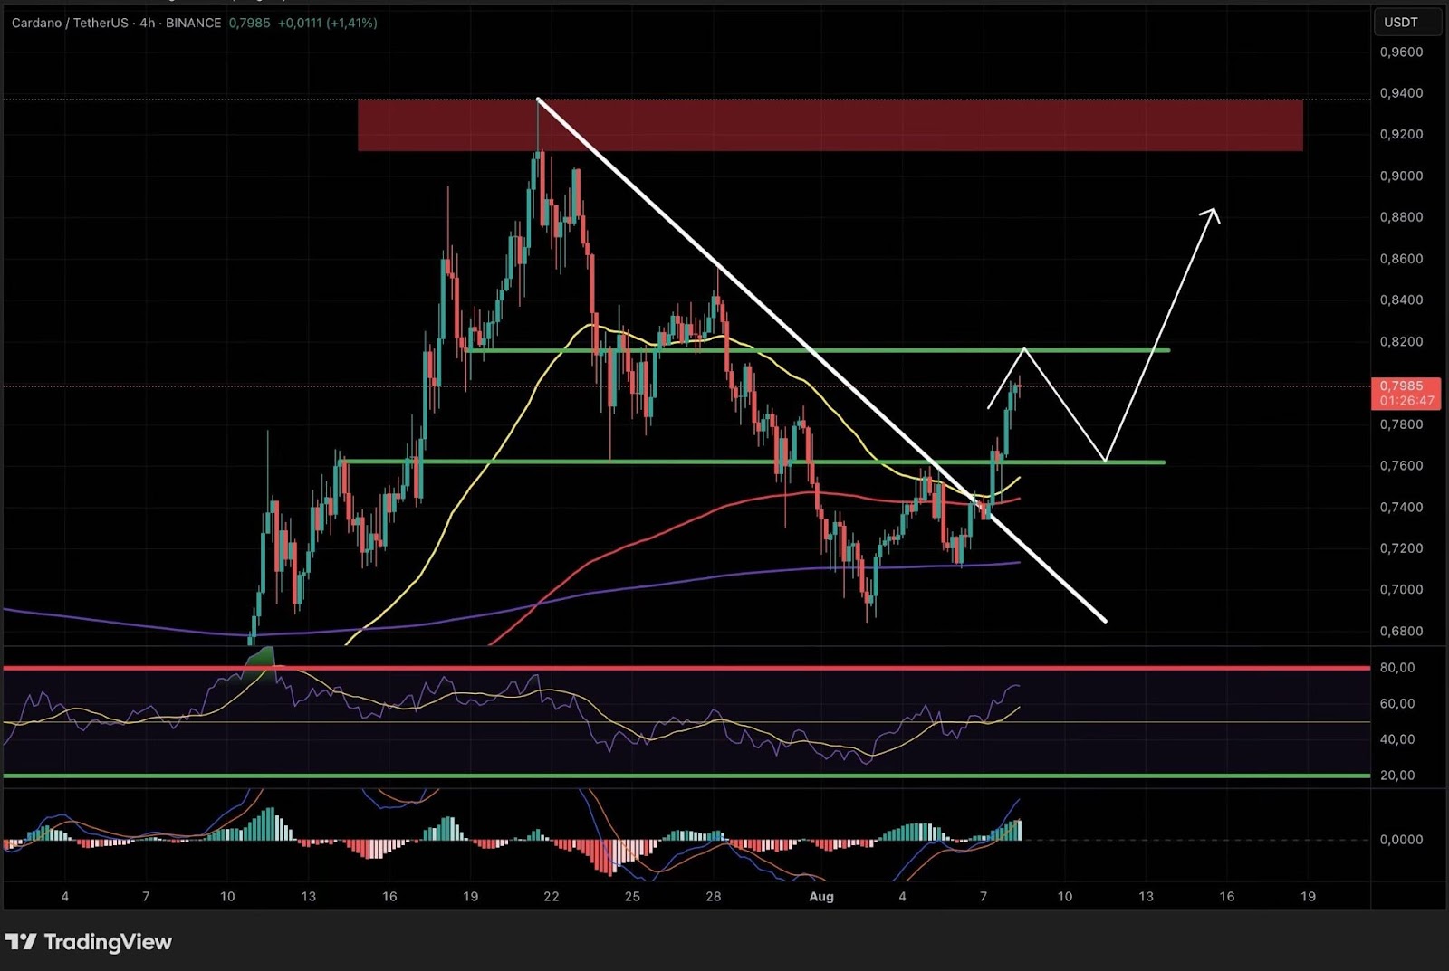Click the 0,7985 value in the header

click(249, 23)
